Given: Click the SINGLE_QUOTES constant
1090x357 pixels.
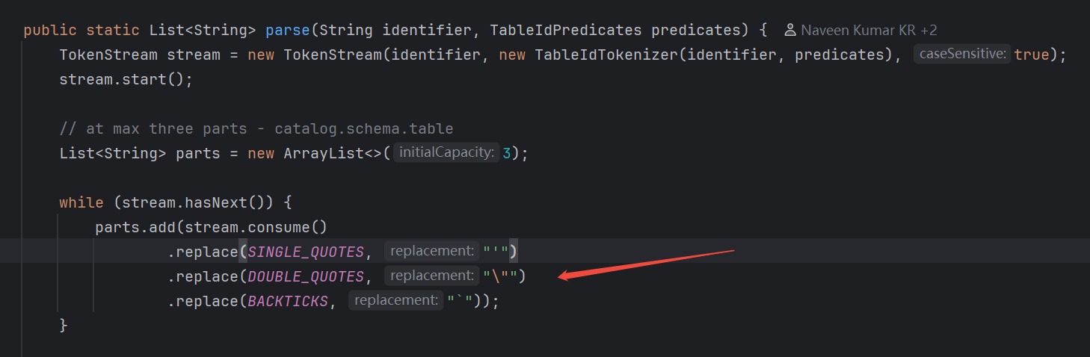Looking at the screenshot, I should [x=305, y=252].
